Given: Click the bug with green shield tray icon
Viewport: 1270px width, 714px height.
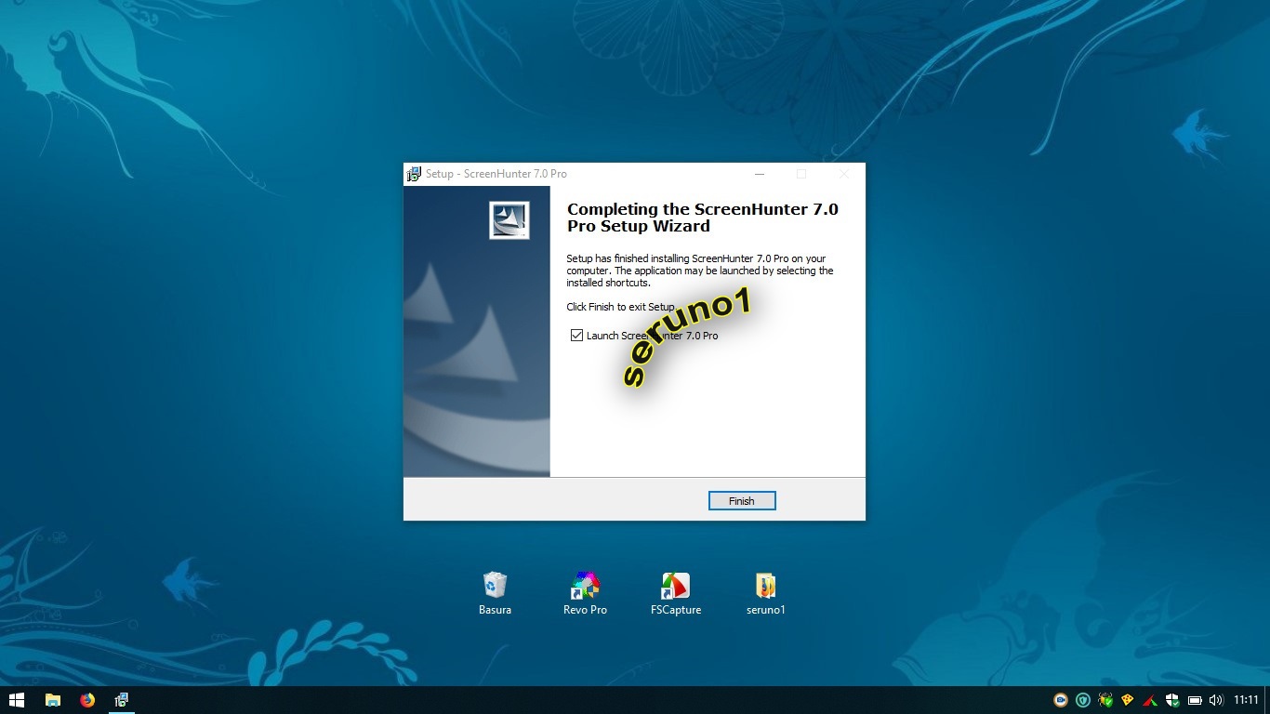Looking at the screenshot, I should pyautogui.click(x=1105, y=700).
